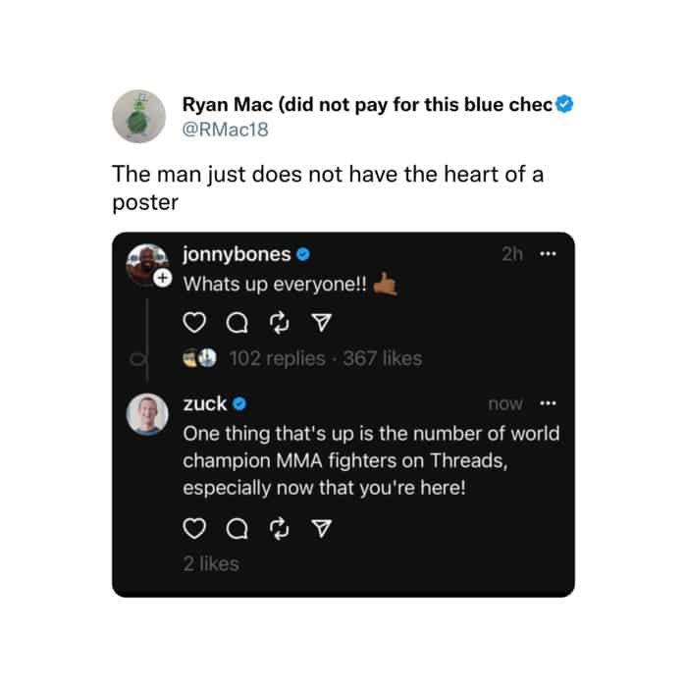This screenshot has height=687, width=687.
Task: Tap the comment icon under zuck's reply
Action: (237, 529)
